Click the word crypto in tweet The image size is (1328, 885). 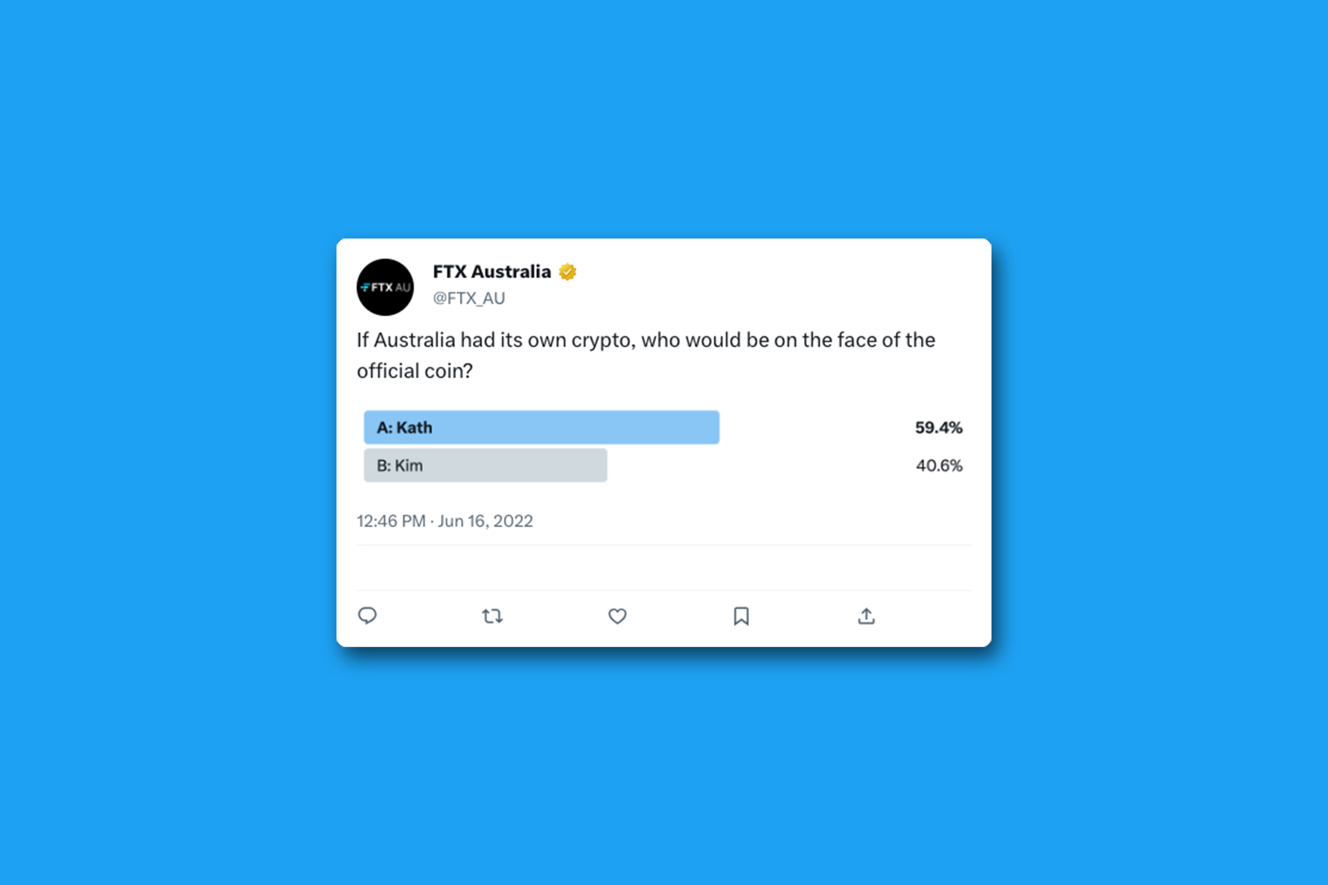(600, 341)
